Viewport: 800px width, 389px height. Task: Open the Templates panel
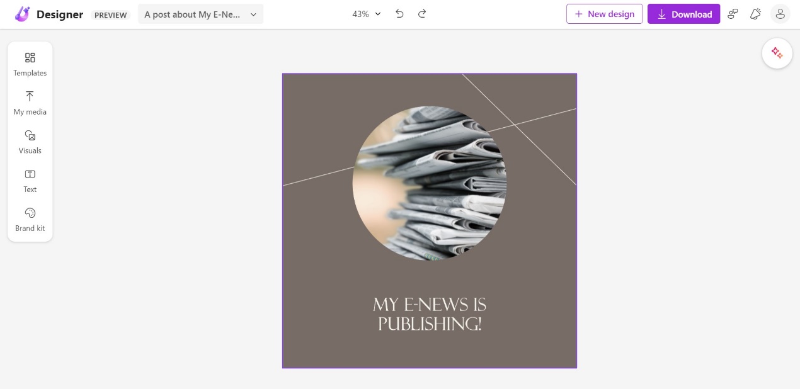pyautogui.click(x=30, y=65)
